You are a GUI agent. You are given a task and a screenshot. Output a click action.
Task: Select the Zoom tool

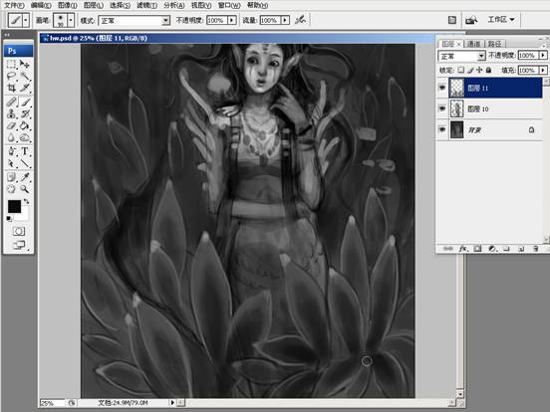[25, 189]
